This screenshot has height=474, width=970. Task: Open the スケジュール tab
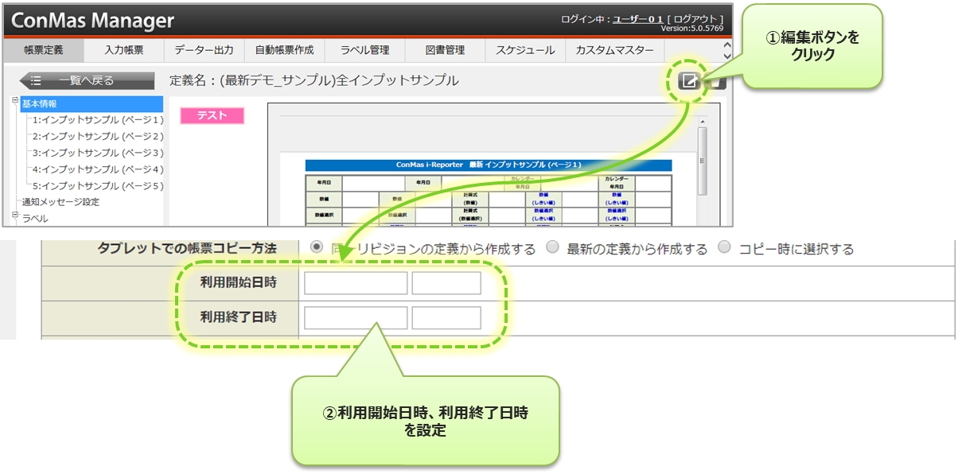525,50
